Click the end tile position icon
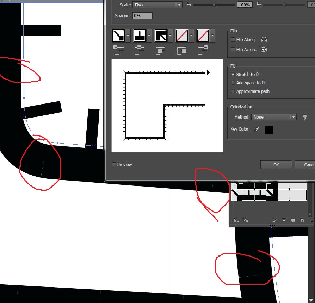This screenshot has width=315, height=303. click(x=203, y=50)
